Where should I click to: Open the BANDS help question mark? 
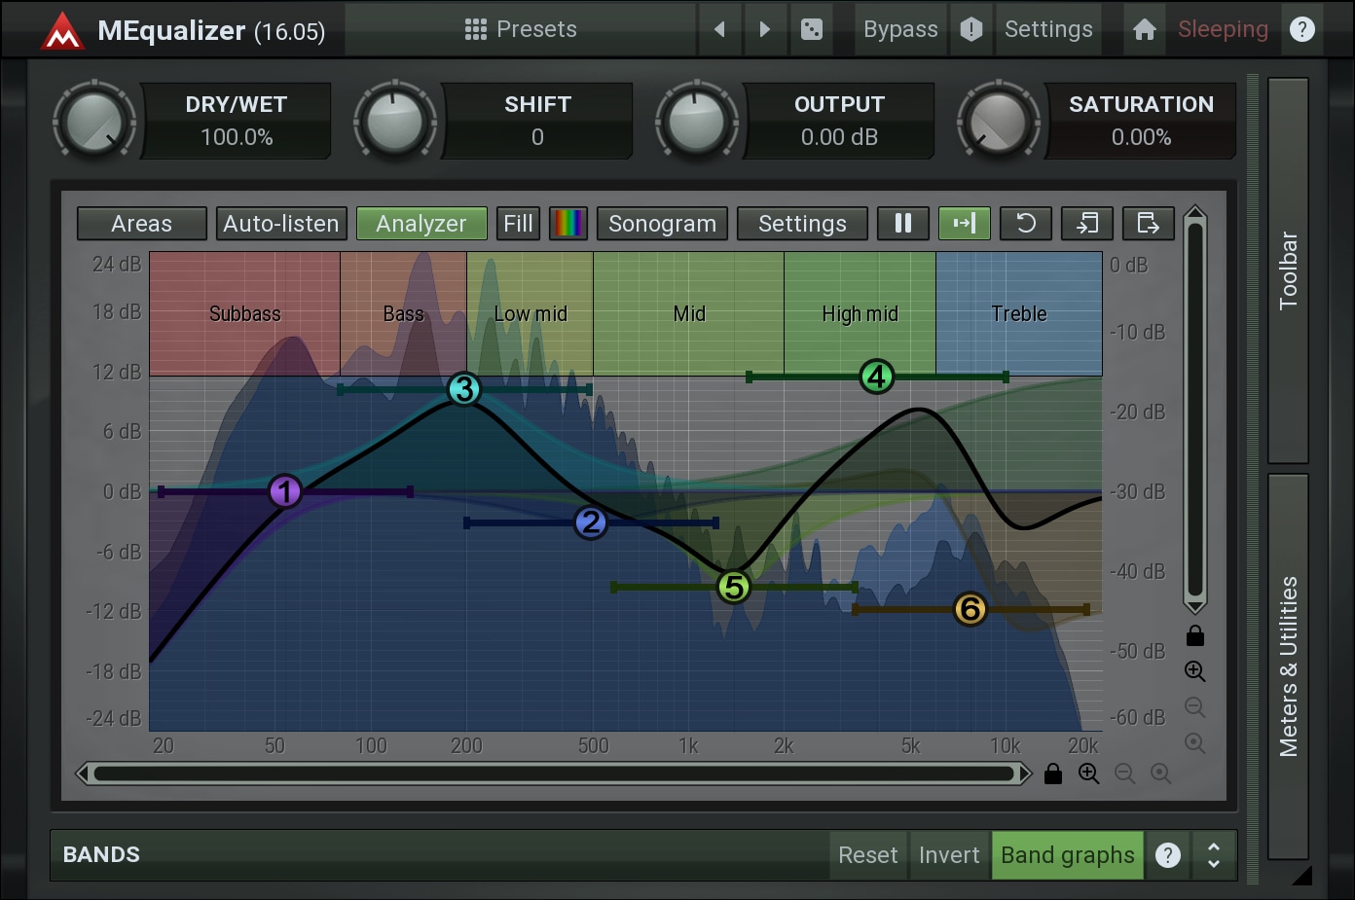point(1168,855)
